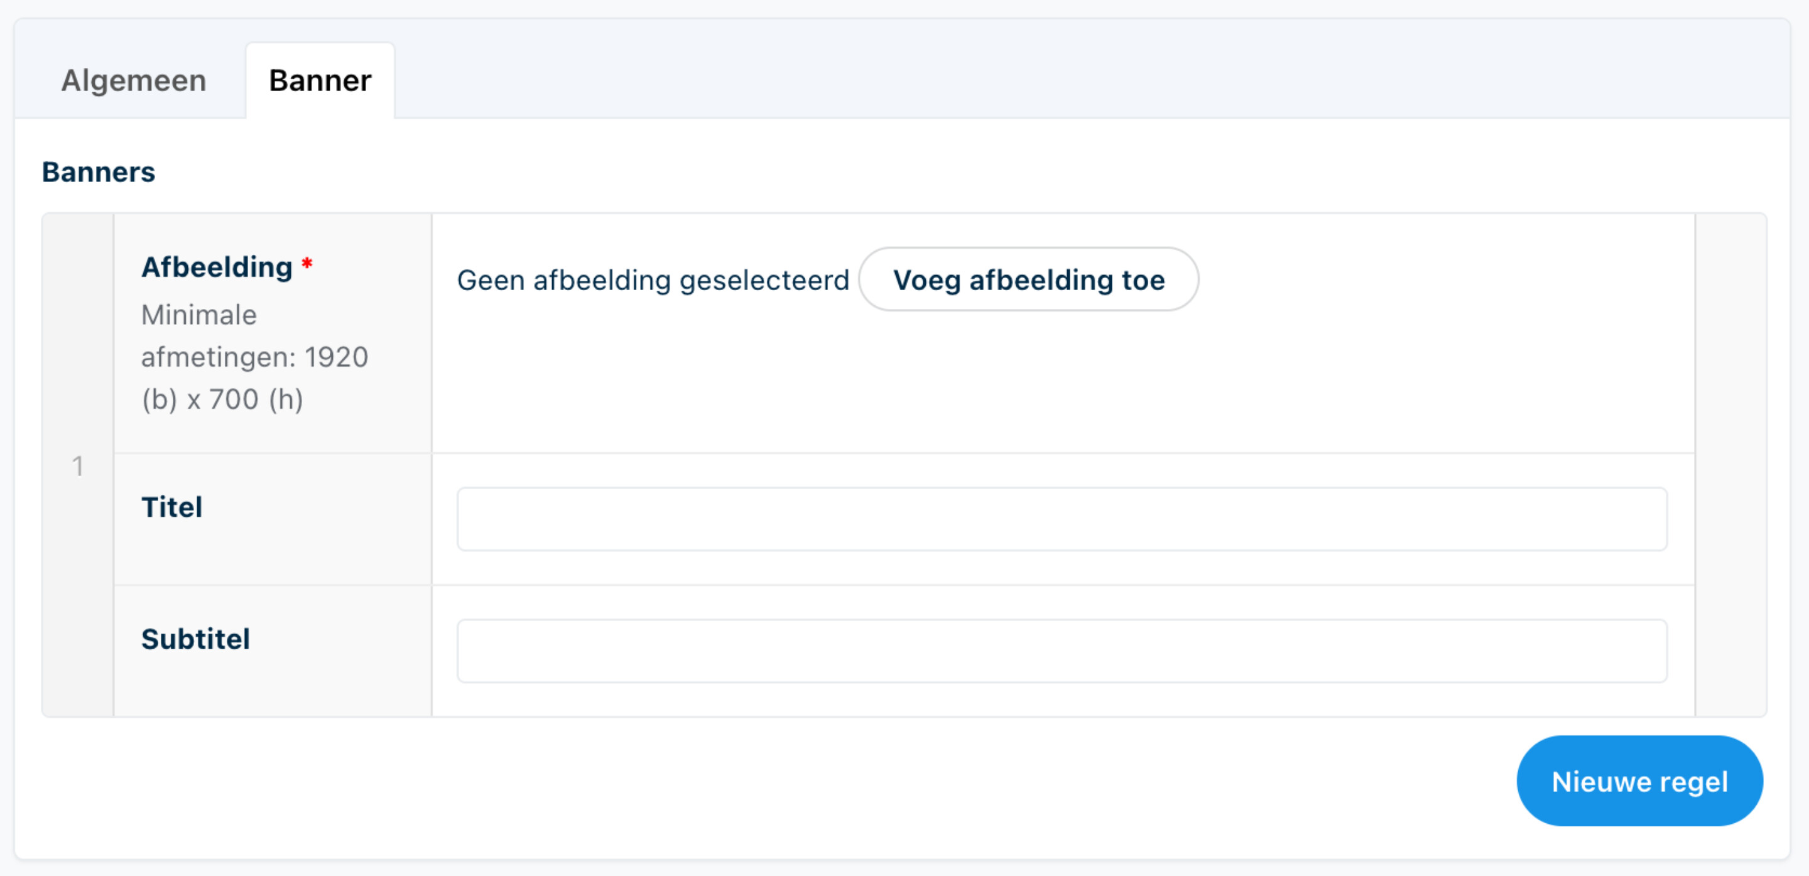Click the red required asterisk

(307, 264)
